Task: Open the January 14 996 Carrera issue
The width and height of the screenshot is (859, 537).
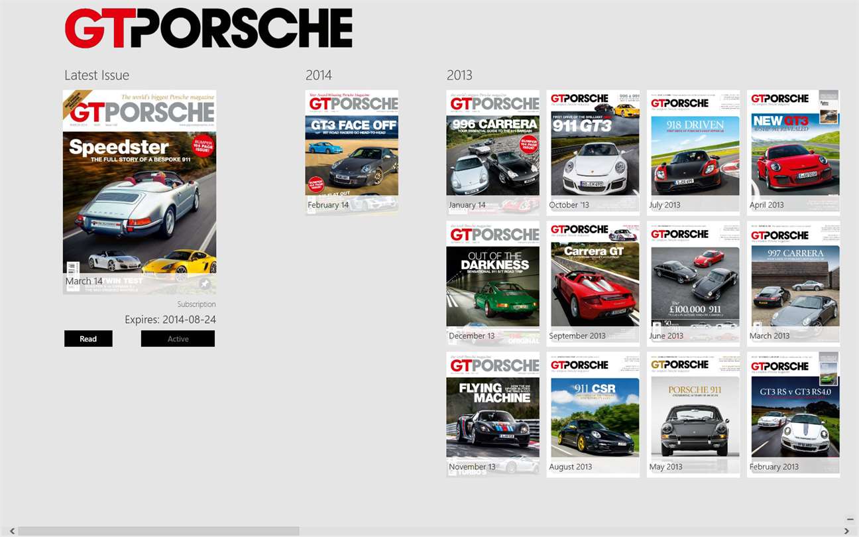Action: (492, 152)
